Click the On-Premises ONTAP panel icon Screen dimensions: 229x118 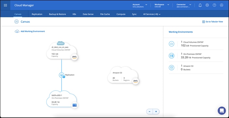tap(171, 56)
